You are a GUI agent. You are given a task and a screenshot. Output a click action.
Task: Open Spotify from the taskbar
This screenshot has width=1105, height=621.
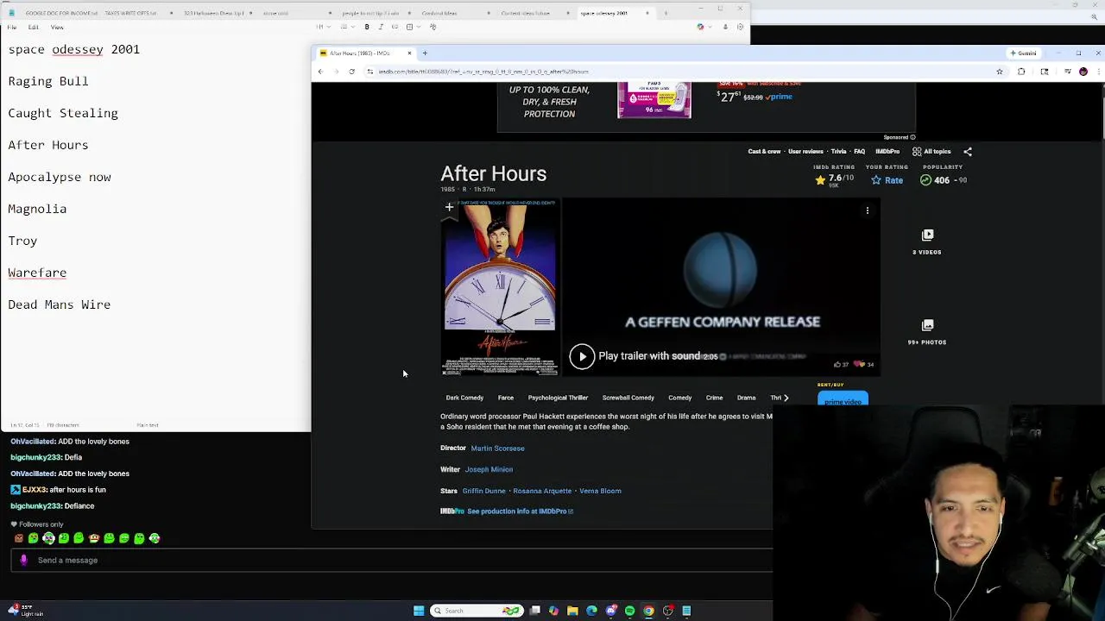pos(629,611)
